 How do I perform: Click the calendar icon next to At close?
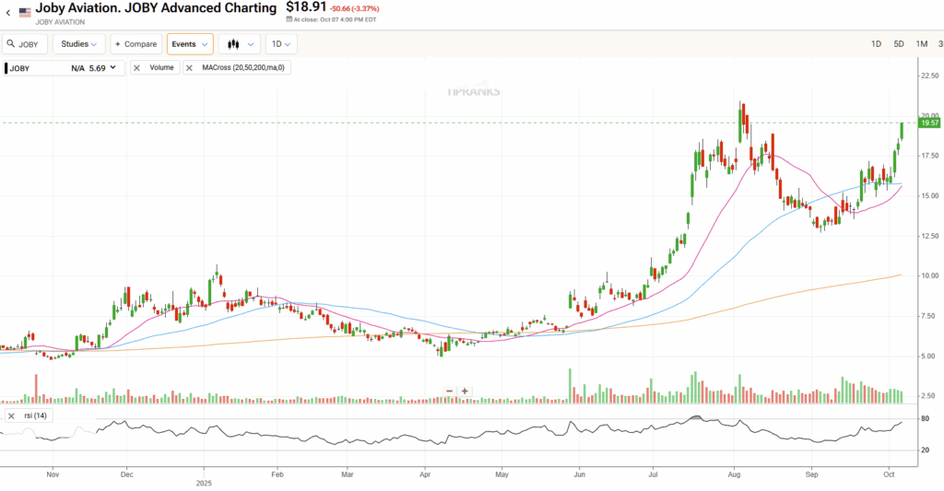coord(289,18)
